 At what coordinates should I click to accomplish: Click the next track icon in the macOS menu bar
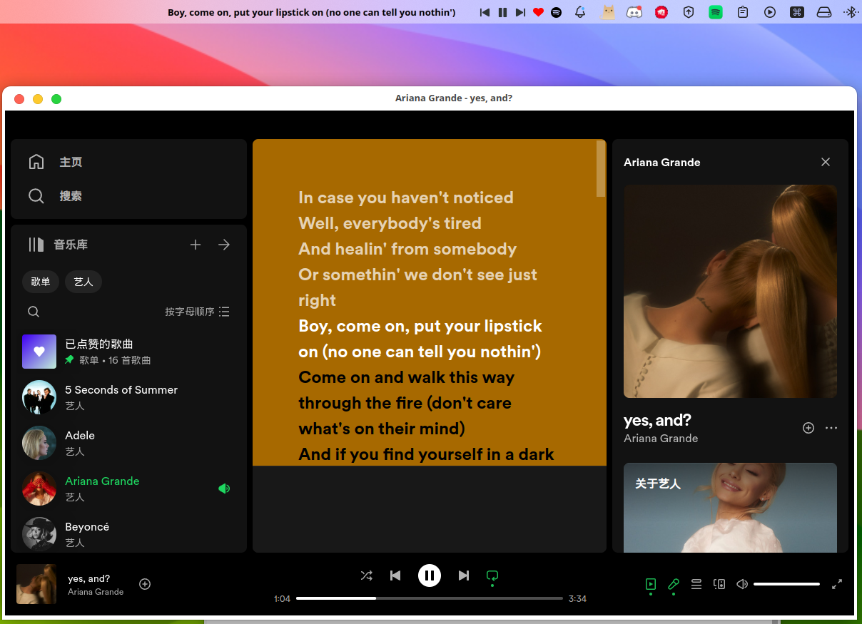click(520, 12)
